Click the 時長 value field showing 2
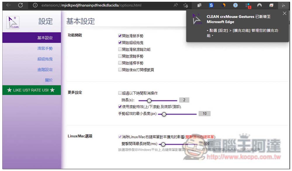The image size is (292, 171). pos(184,100)
